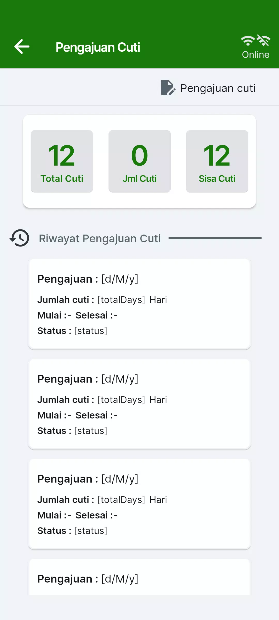The image size is (279, 620).
Task: Click the Riwayat Pengajuan Cuti heading
Action: point(100,238)
